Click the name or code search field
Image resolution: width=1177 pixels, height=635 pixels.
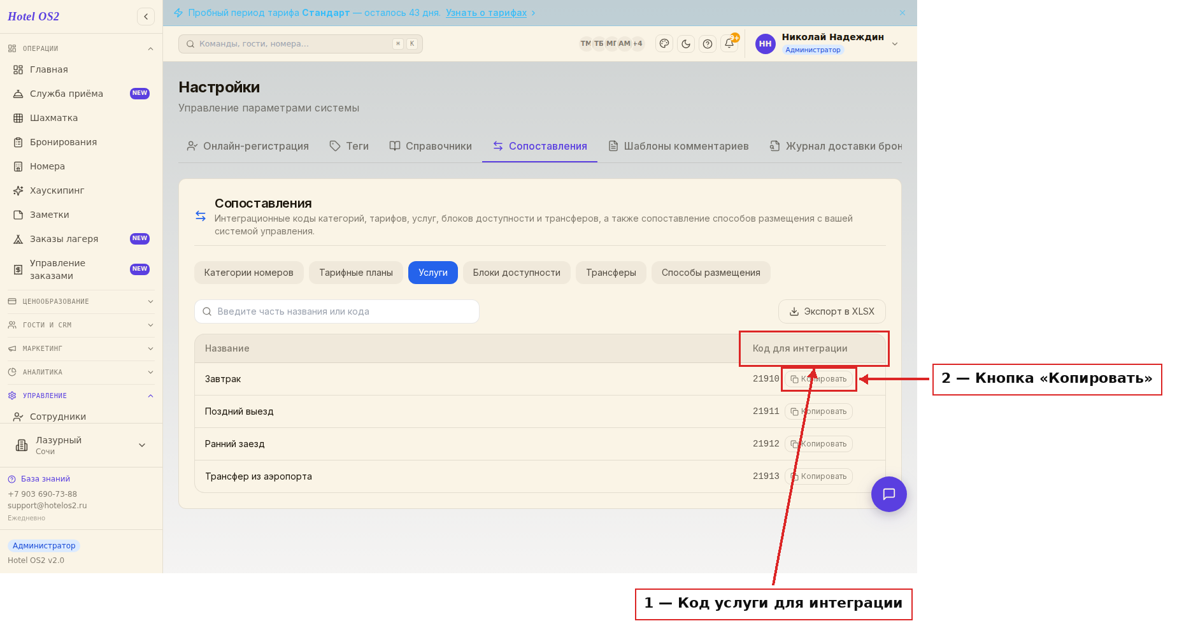pos(337,311)
